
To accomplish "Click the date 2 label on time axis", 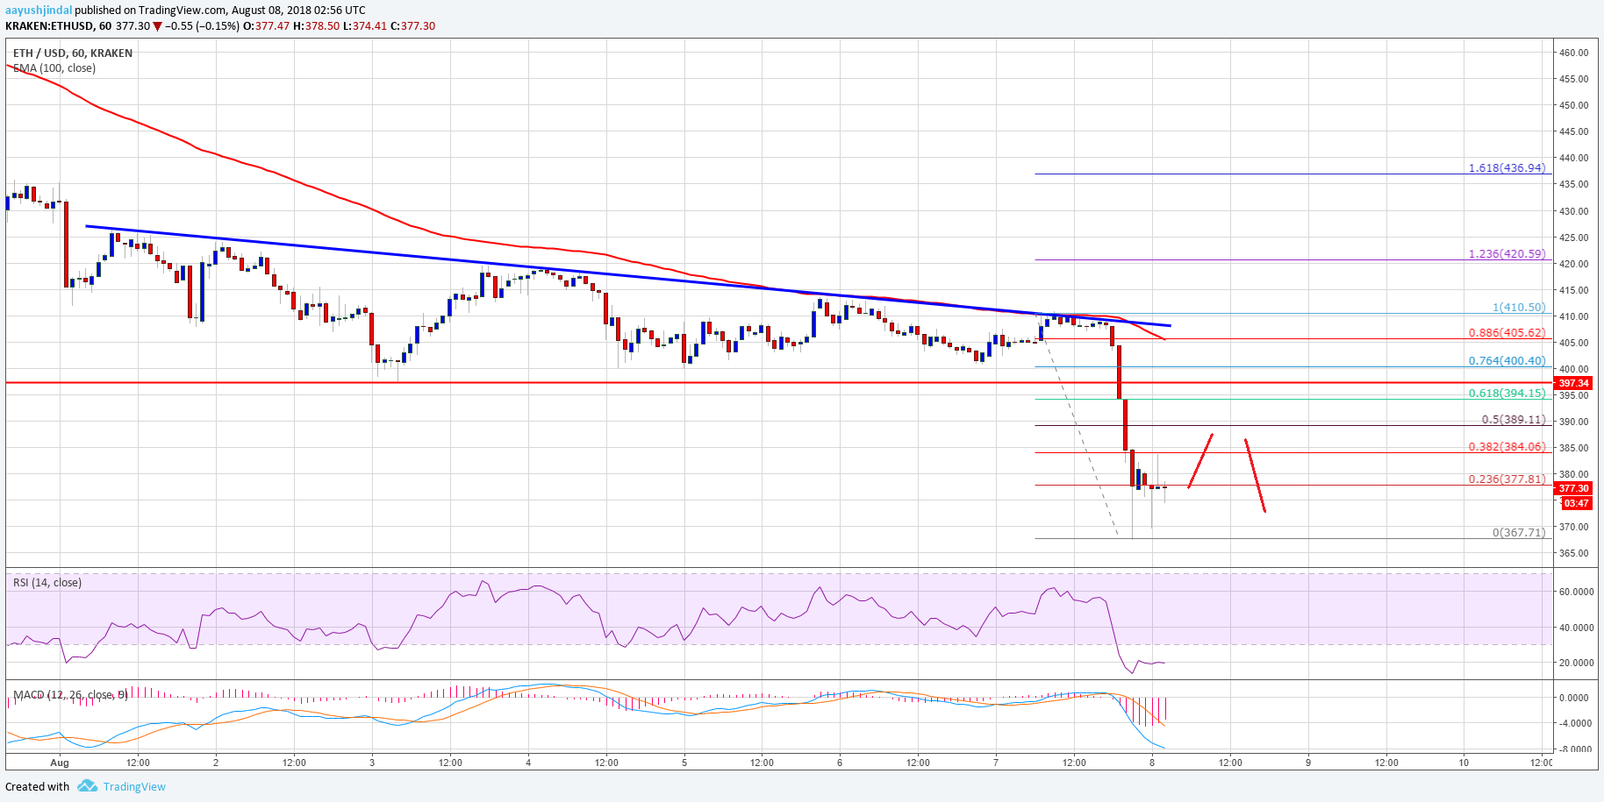I will (x=216, y=763).
